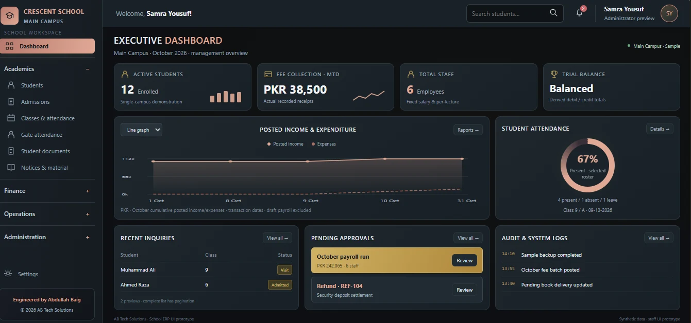
Task: Click View all in Pending Approvals
Action: pyautogui.click(x=468, y=238)
